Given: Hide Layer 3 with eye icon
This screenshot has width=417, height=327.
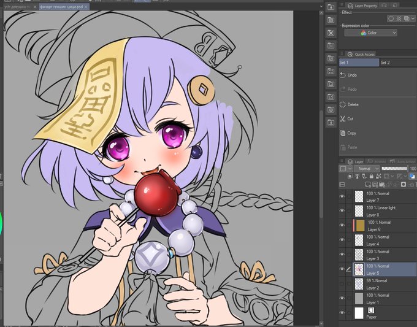Looking at the screenshot, I should tap(342, 255).
